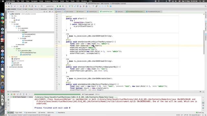This screenshot has height=116, width=207.
Task: Collapse the src folder in the project tree
Action: pos(10,22)
